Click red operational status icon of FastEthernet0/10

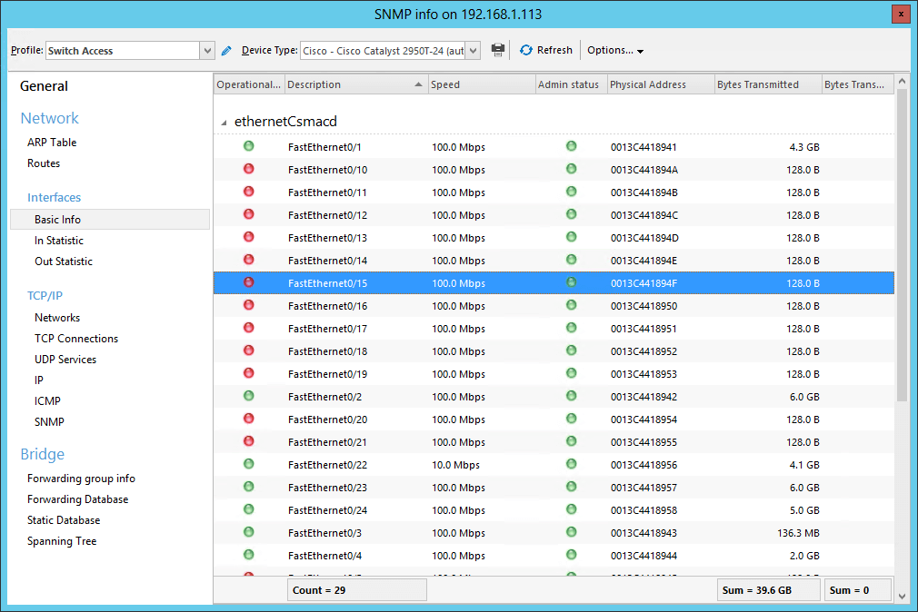[249, 169]
